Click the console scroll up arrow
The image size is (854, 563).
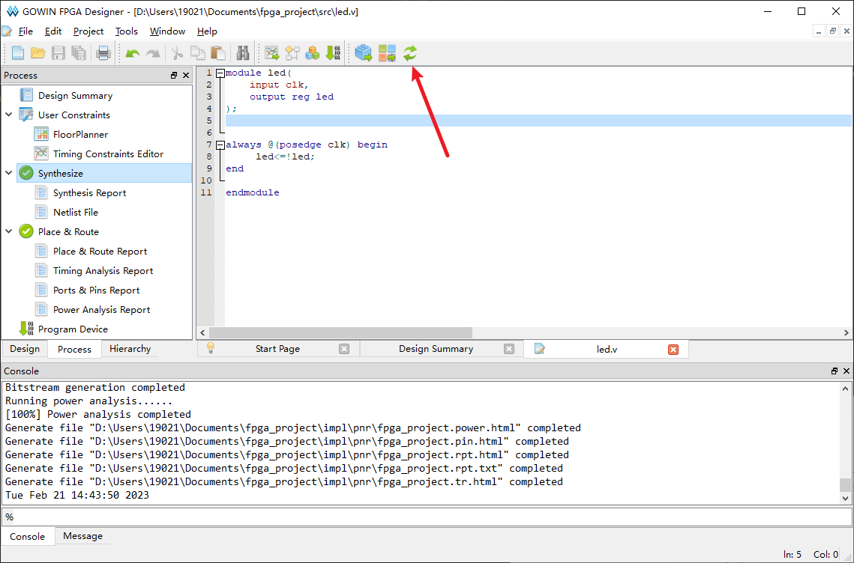845,389
